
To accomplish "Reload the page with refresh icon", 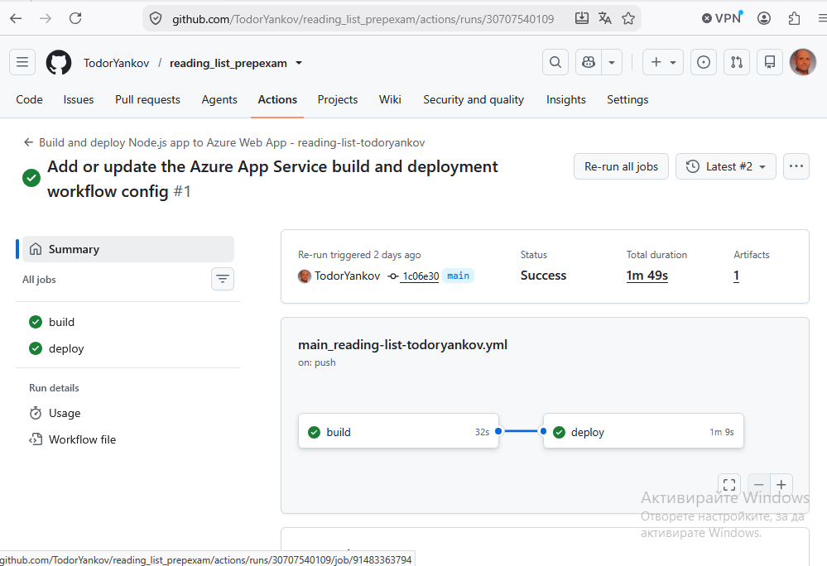I will [75, 18].
